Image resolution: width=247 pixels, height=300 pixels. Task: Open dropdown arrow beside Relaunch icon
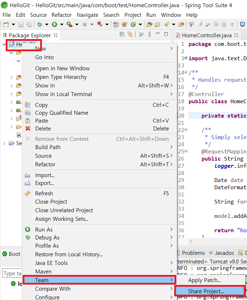click(107, 24)
